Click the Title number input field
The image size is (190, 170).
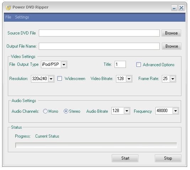120,64
